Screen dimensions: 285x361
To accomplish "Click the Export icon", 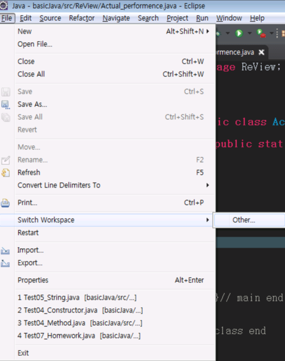I will (x=5, y=263).
